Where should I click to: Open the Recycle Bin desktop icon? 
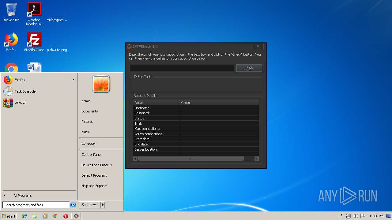11,12
